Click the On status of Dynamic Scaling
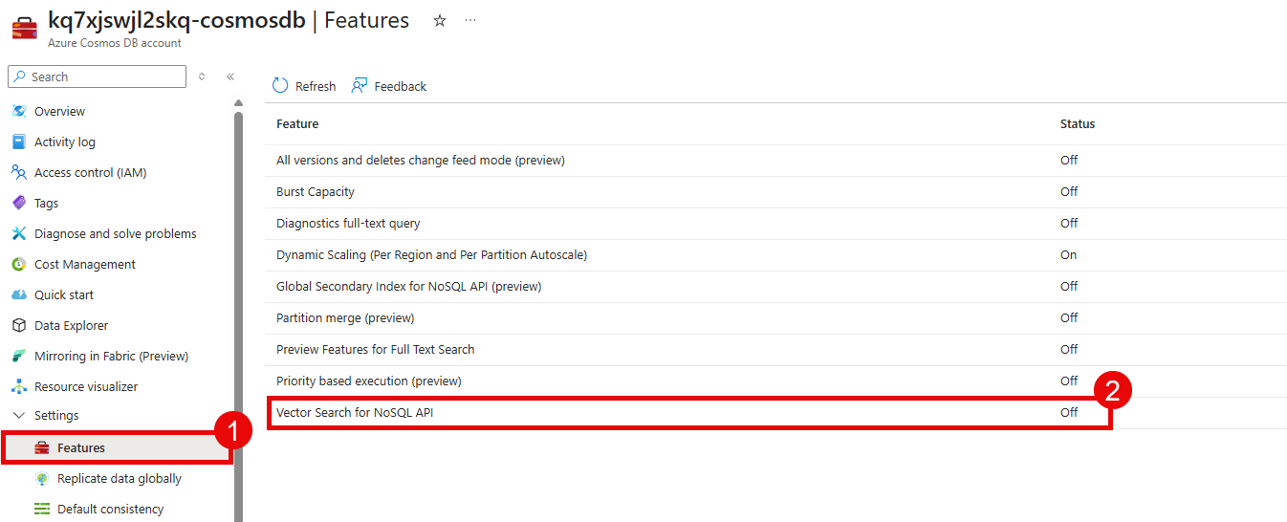The height and width of the screenshot is (522, 1287). point(1068,255)
